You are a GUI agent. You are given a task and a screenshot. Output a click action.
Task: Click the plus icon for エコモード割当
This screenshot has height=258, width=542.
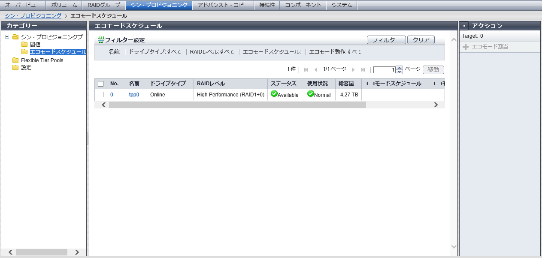[x=466, y=47]
